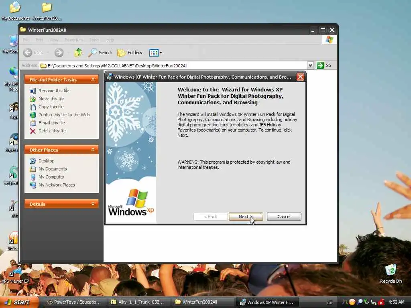Image resolution: width=411 pixels, height=308 pixels.
Task: Collapse the File and Folder Tasks panel
Action: (93, 79)
